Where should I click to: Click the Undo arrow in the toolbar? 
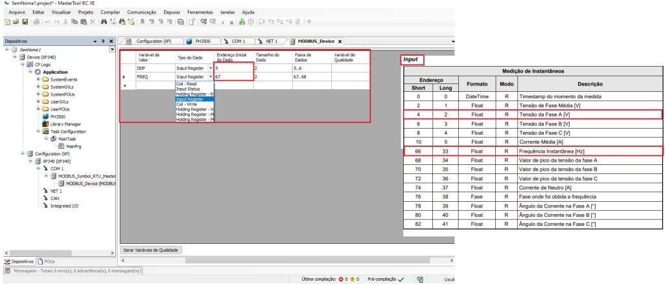pyautogui.click(x=47, y=21)
